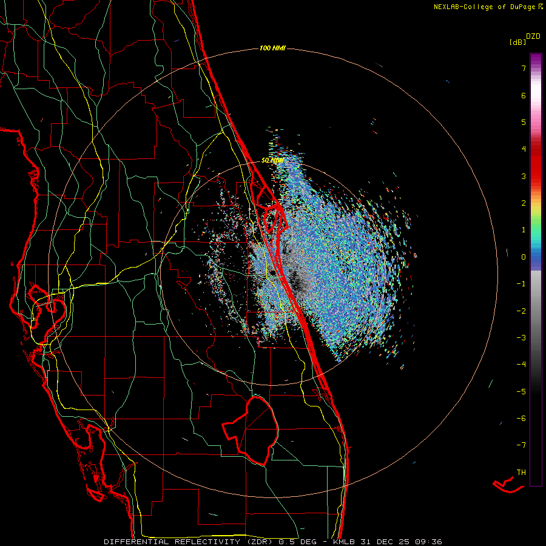Click the 2 value on the dB scale
Screen dimensions: 546x546
524,203
